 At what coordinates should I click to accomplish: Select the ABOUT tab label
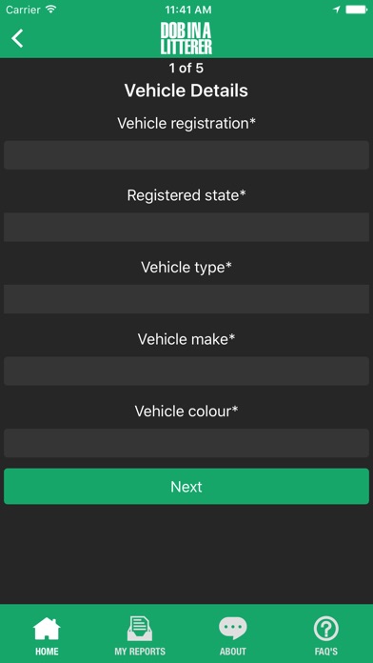(233, 652)
